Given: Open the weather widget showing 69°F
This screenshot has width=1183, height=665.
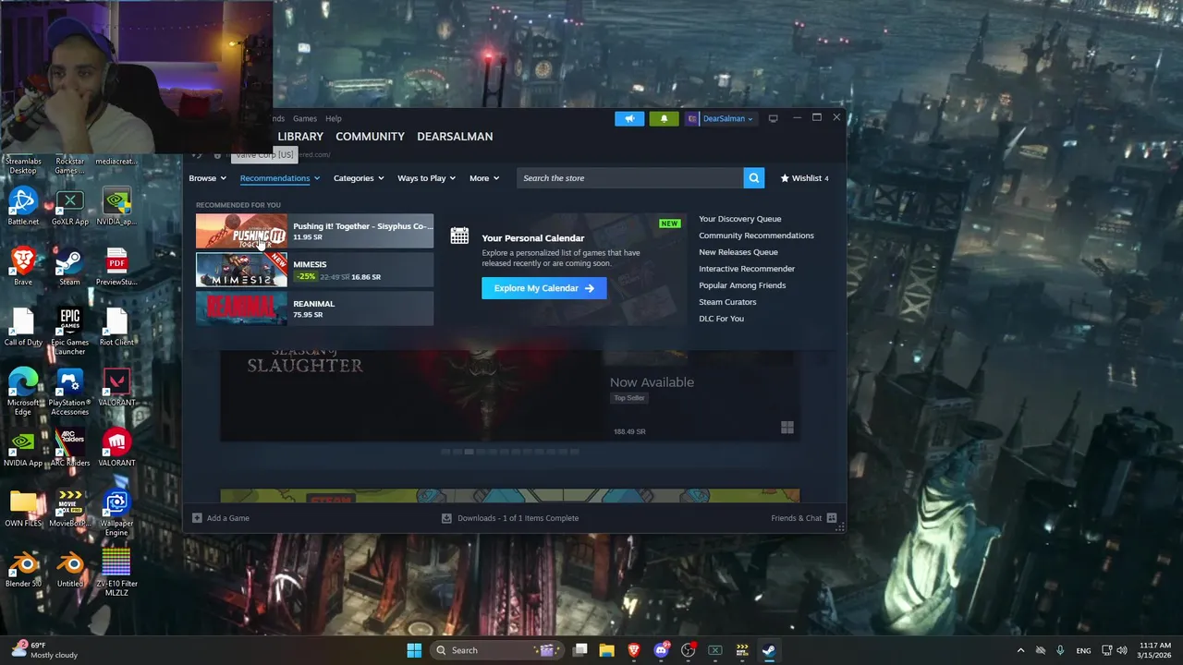Looking at the screenshot, I should tap(44, 650).
